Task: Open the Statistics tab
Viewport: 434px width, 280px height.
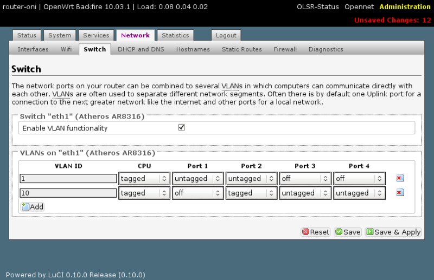Action: click(x=175, y=35)
